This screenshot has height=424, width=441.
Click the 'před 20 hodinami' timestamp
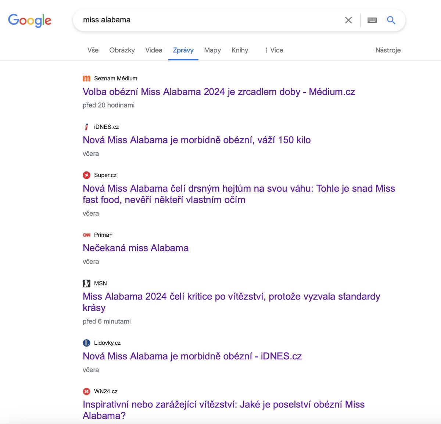(108, 105)
